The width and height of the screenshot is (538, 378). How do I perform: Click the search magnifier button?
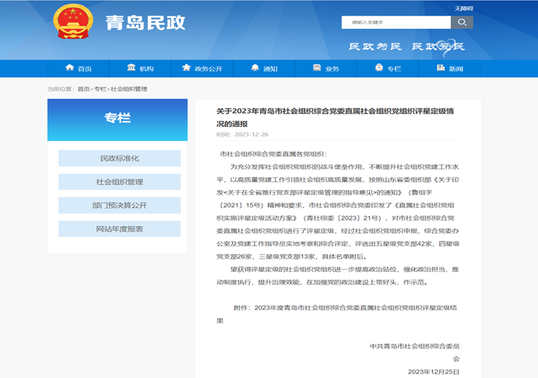pyautogui.click(x=462, y=23)
